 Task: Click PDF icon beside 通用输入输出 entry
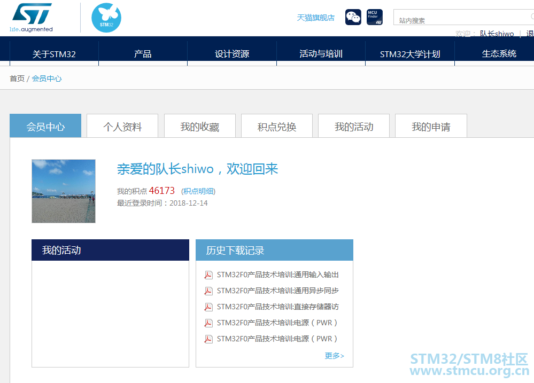pyautogui.click(x=208, y=275)
